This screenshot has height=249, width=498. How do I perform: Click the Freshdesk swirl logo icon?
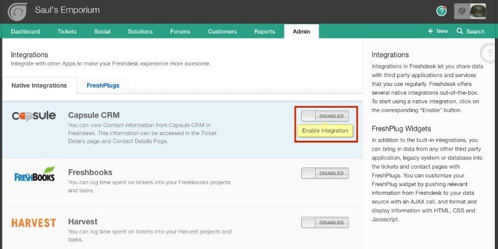tap(17, 12)
